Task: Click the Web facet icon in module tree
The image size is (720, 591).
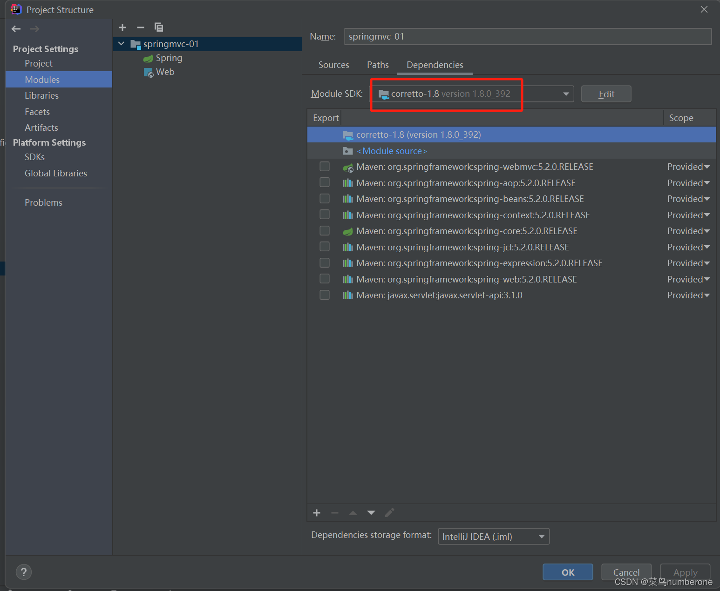Action: coord(149,73)
